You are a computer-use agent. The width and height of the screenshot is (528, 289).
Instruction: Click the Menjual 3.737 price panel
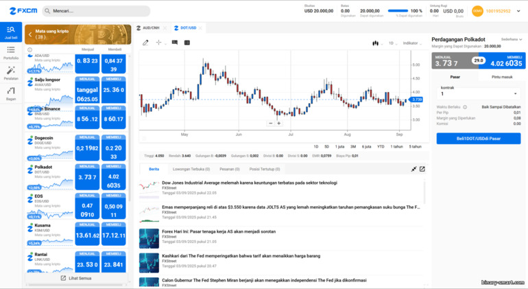(455, 60)
